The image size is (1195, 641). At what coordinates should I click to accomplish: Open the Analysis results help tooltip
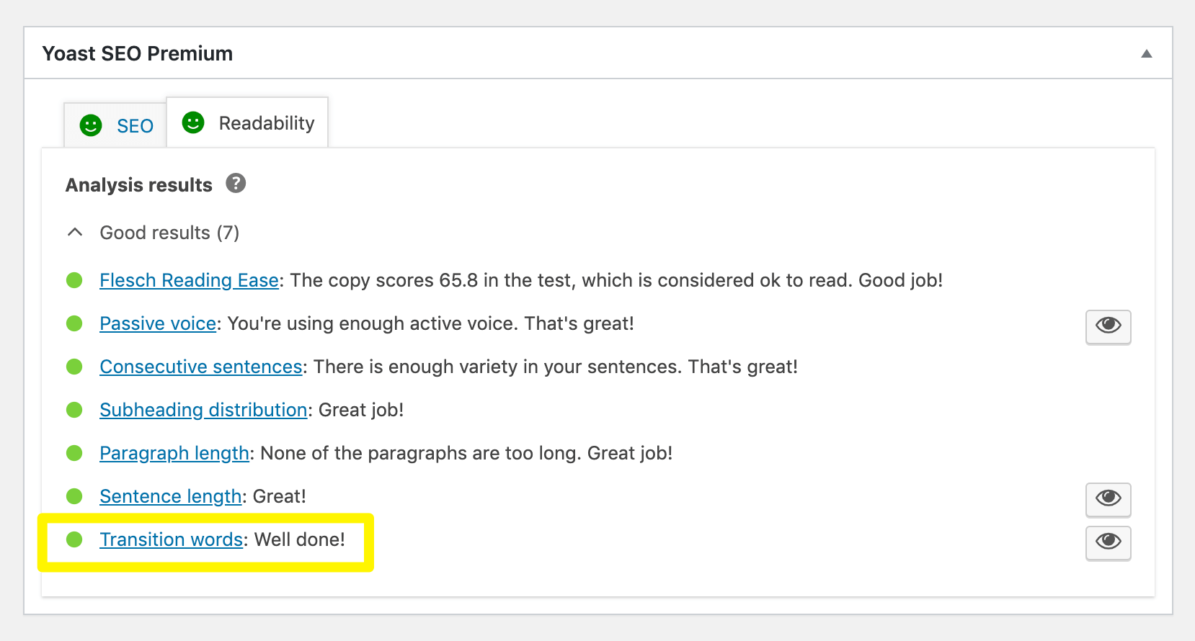point(237,184)
